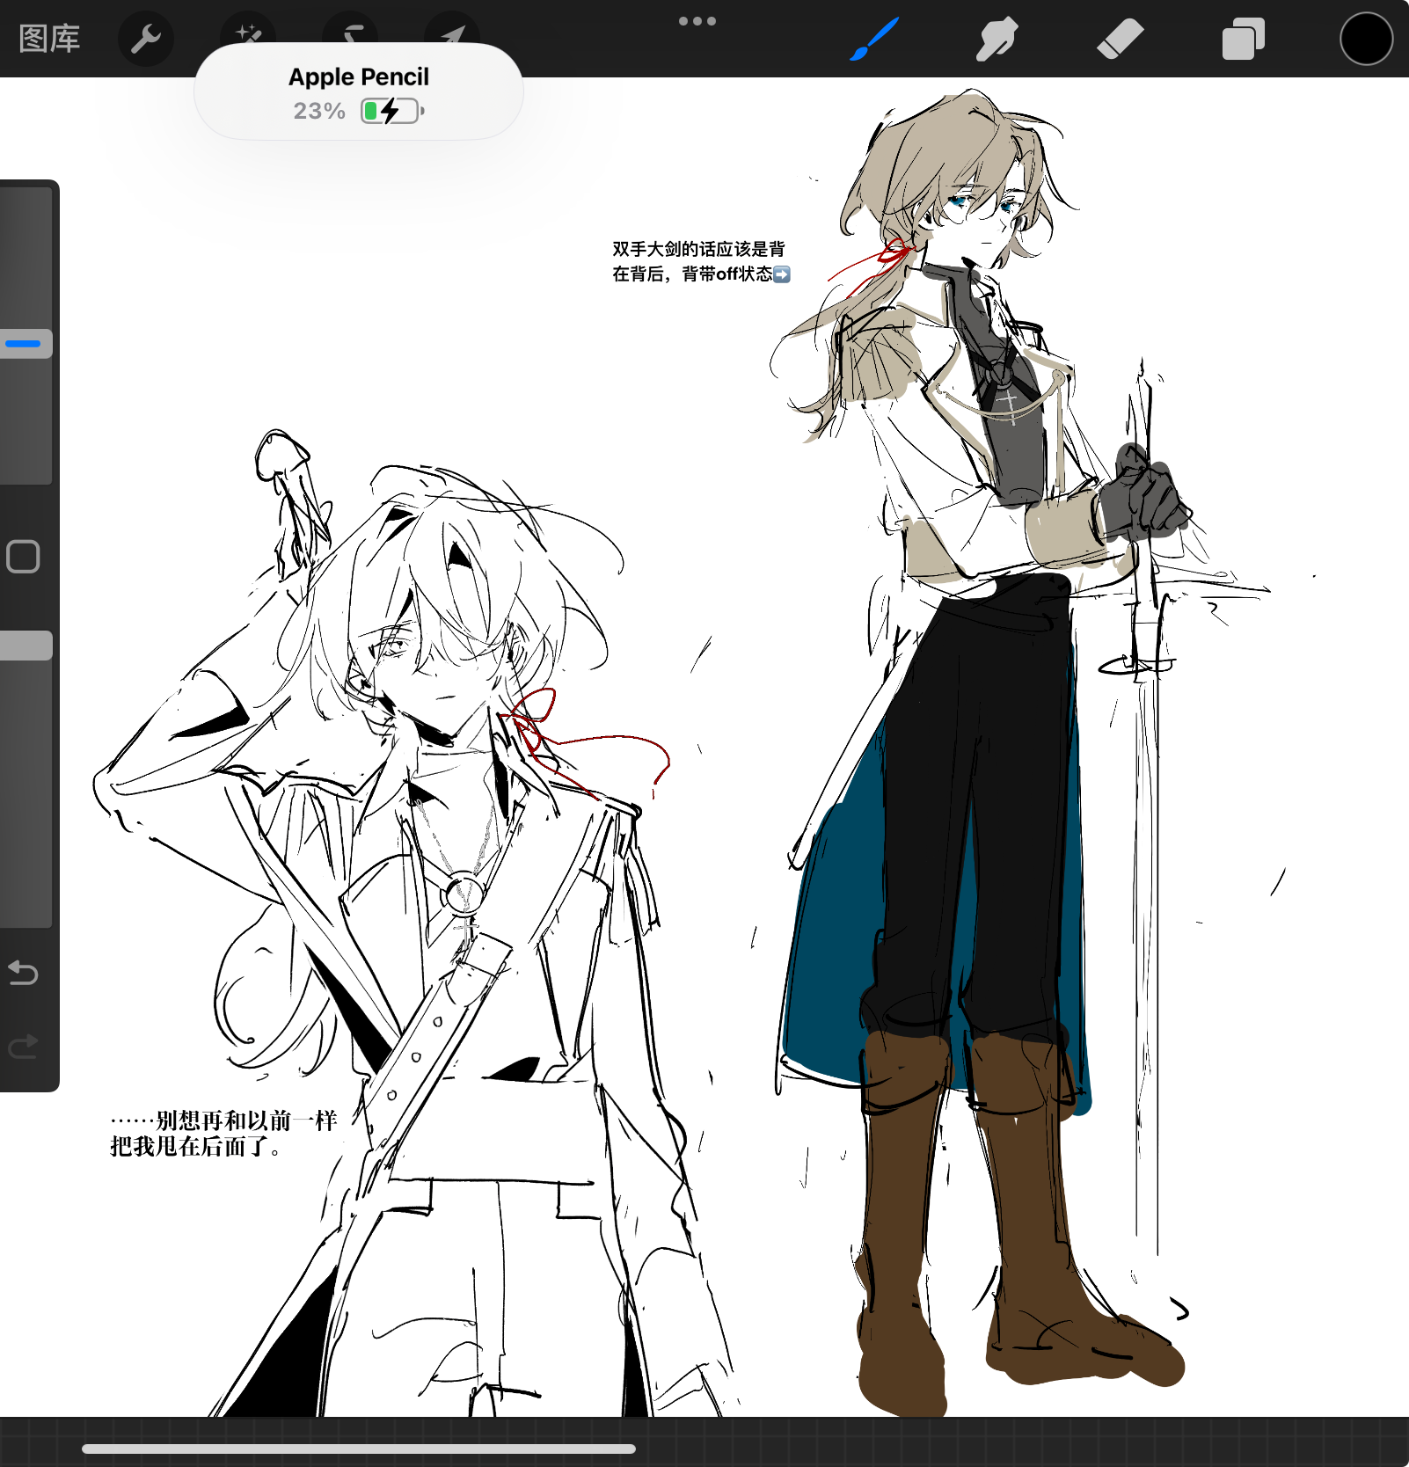Open the Actions wrench menu
The image size is (1409, 1467).
146,39
